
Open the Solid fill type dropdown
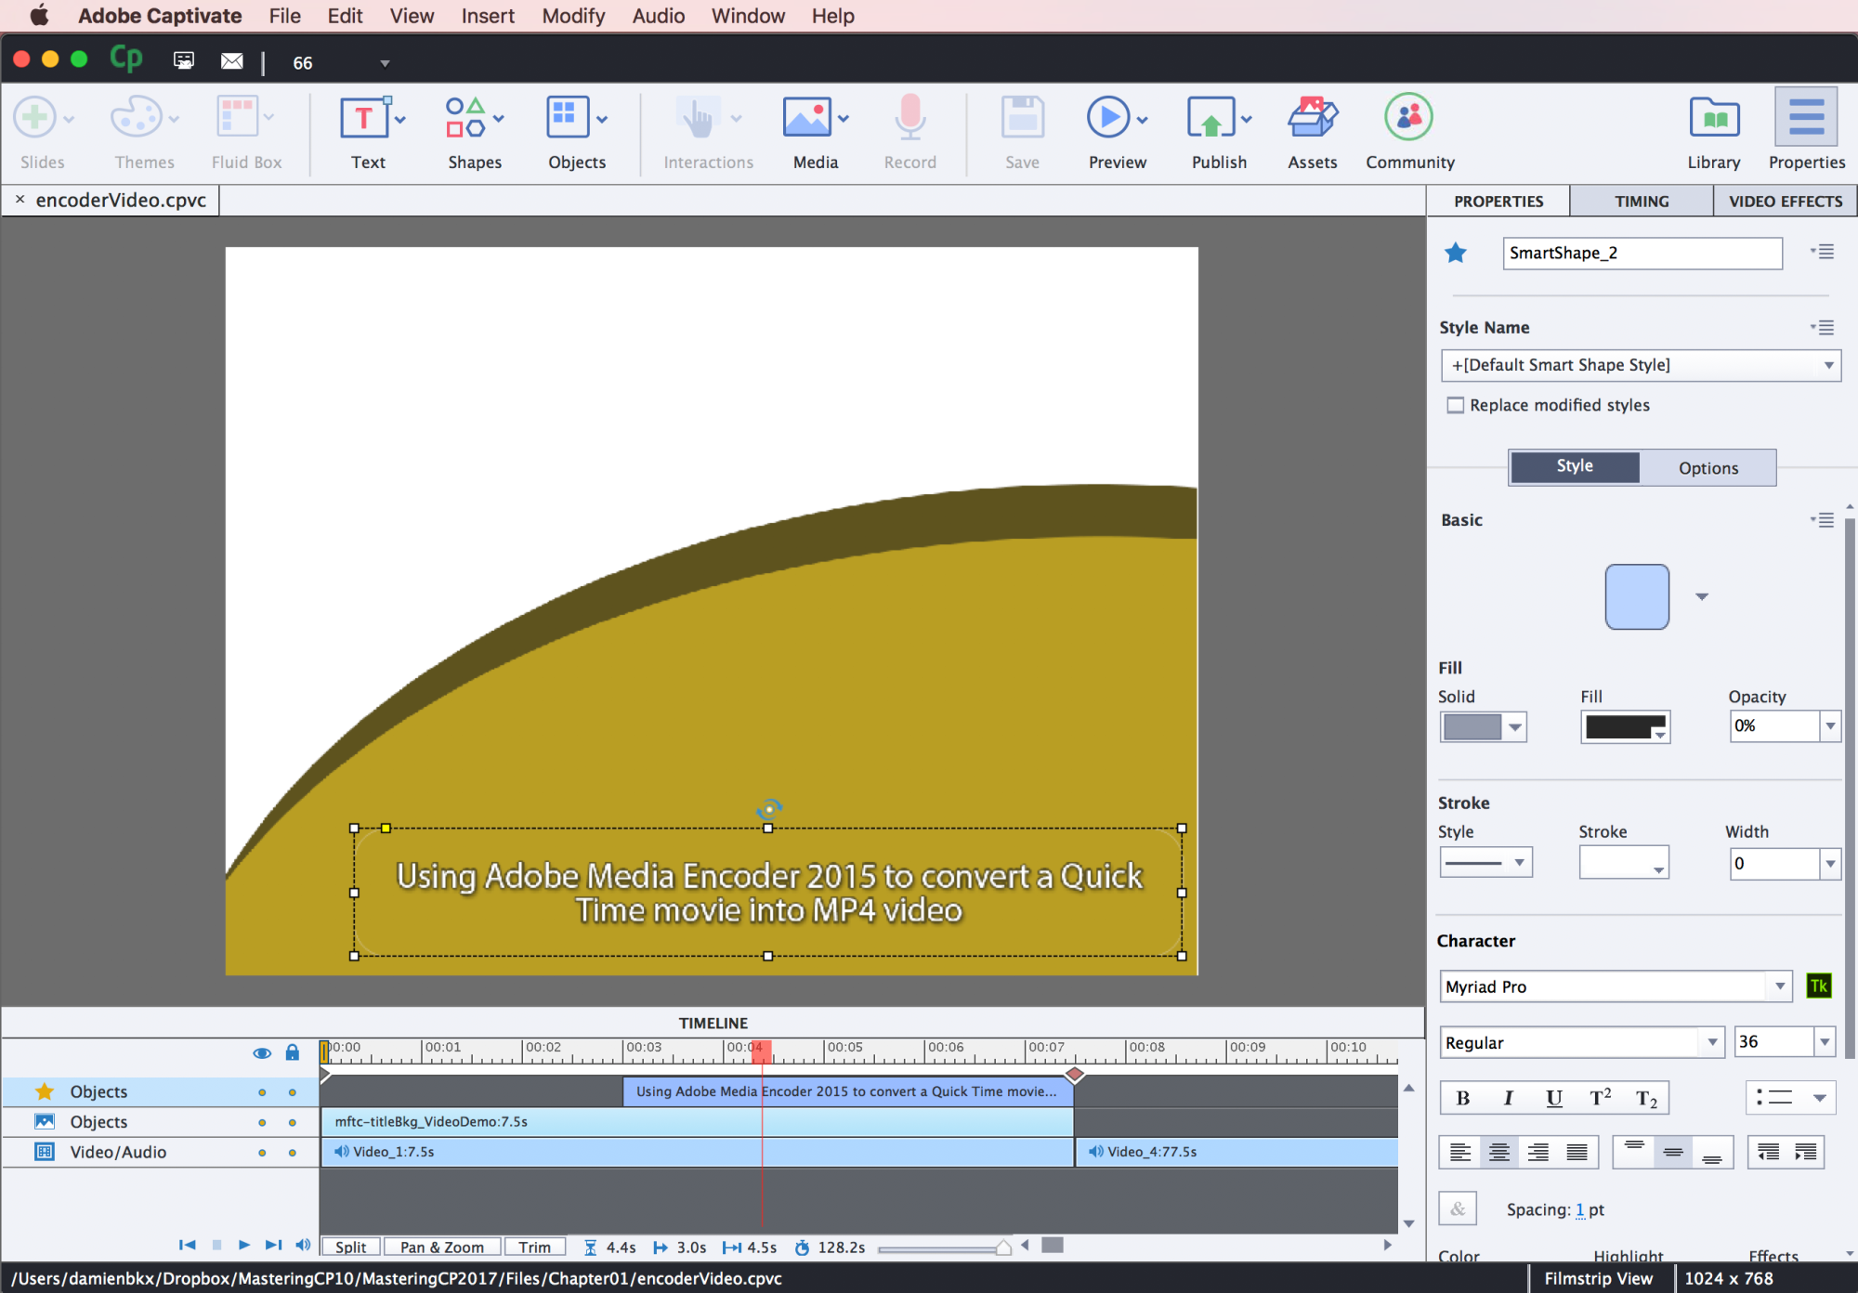tap(1483, 727)
